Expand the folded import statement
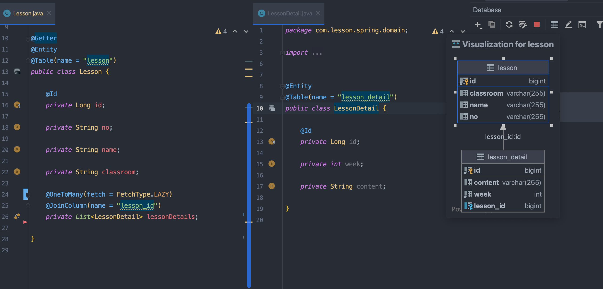The image size is (603, 289). [282, 53]
